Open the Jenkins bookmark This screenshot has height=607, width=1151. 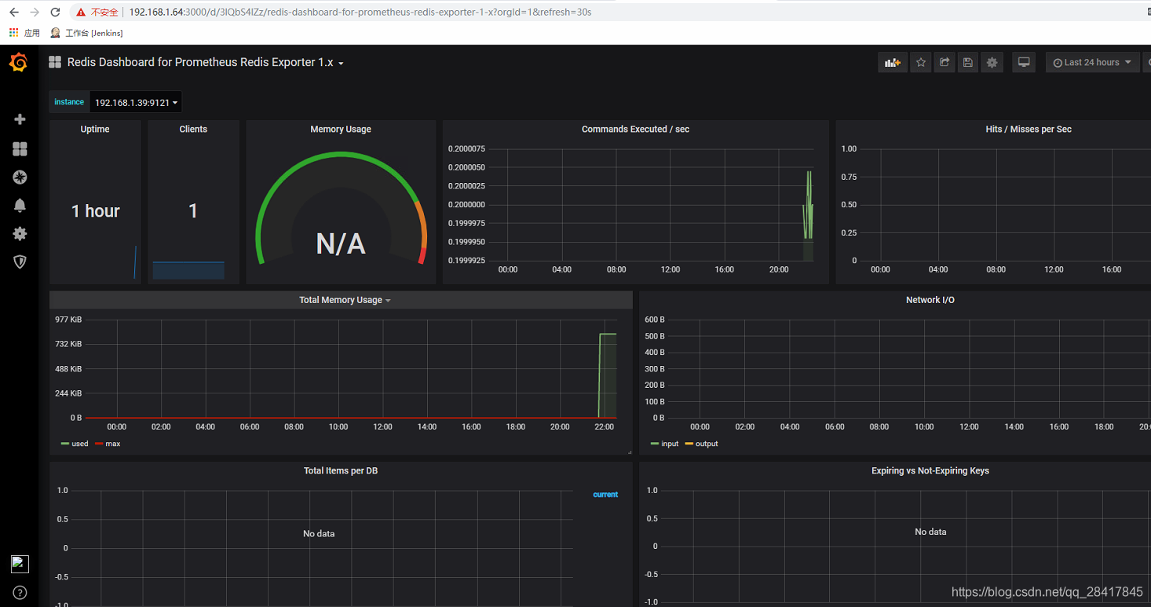(86, 33)
